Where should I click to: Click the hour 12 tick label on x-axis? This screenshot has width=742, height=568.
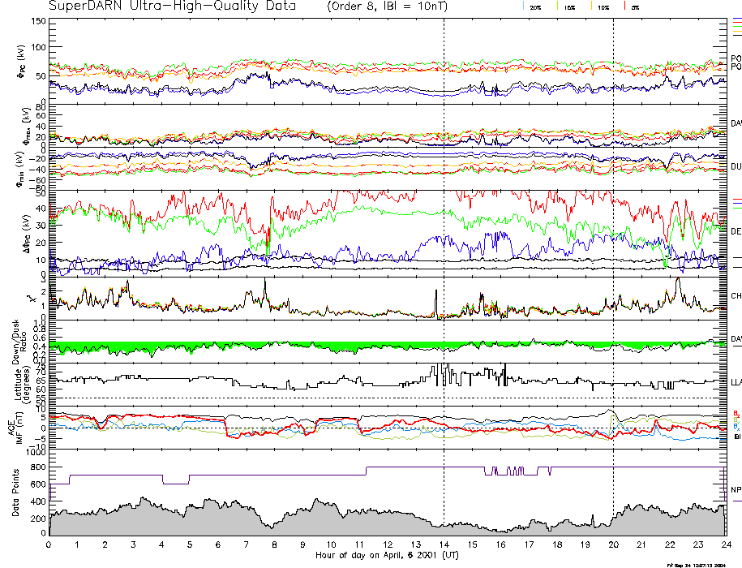click(387, 544)
